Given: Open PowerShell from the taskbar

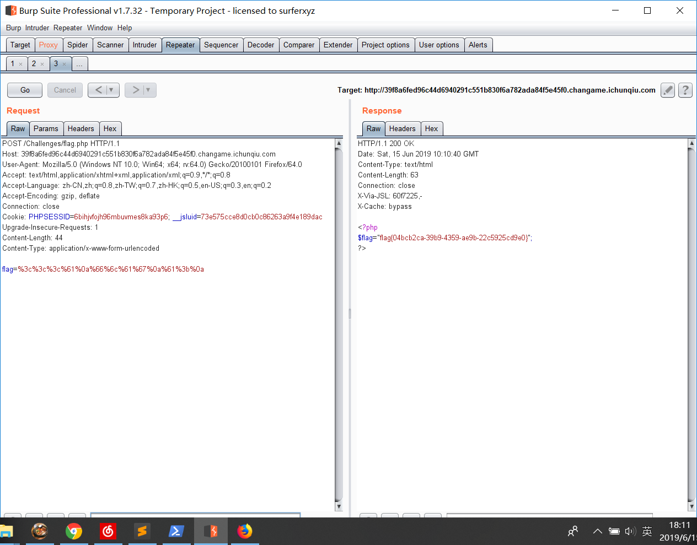Looking at the screenshot, I should click(176, 531).
